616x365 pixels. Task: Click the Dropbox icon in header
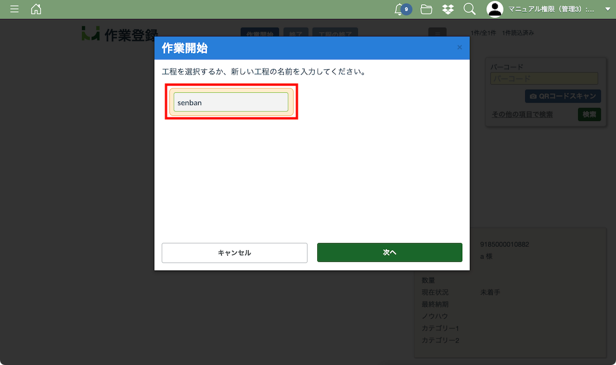pos(448,9)
